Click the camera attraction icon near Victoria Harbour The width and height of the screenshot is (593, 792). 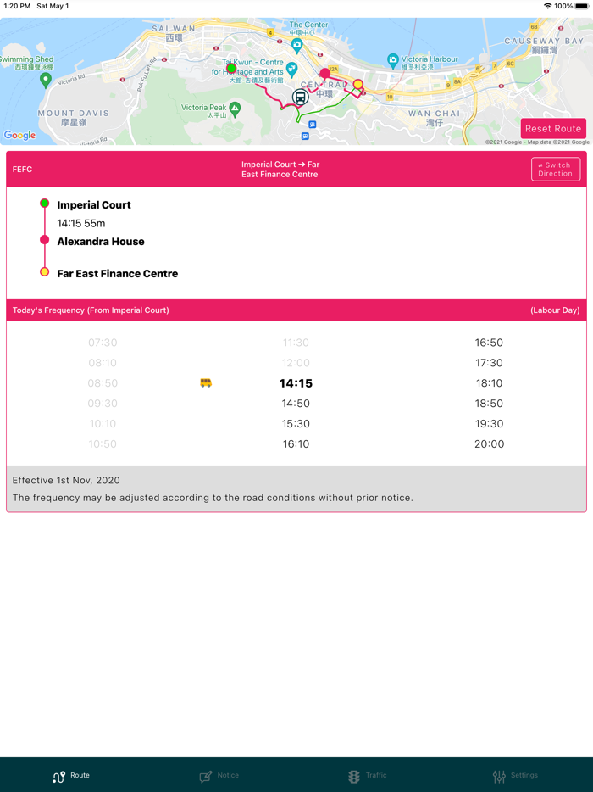[393, 60]
